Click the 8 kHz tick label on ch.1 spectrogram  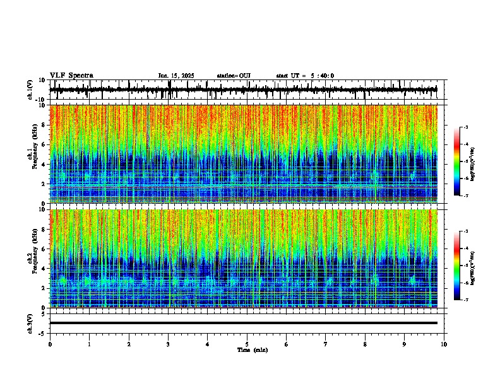tap(44, 125)
